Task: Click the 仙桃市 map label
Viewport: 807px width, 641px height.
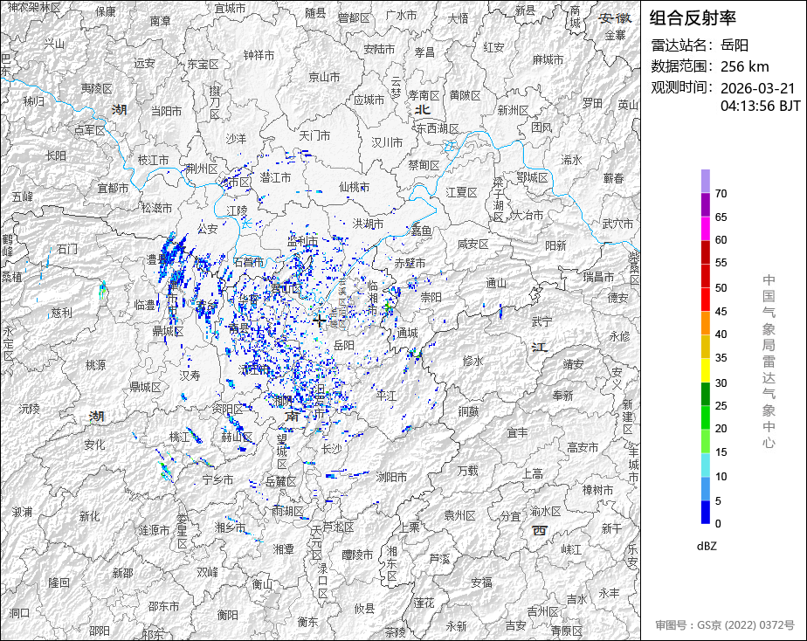Action: [x=354, y=187]
